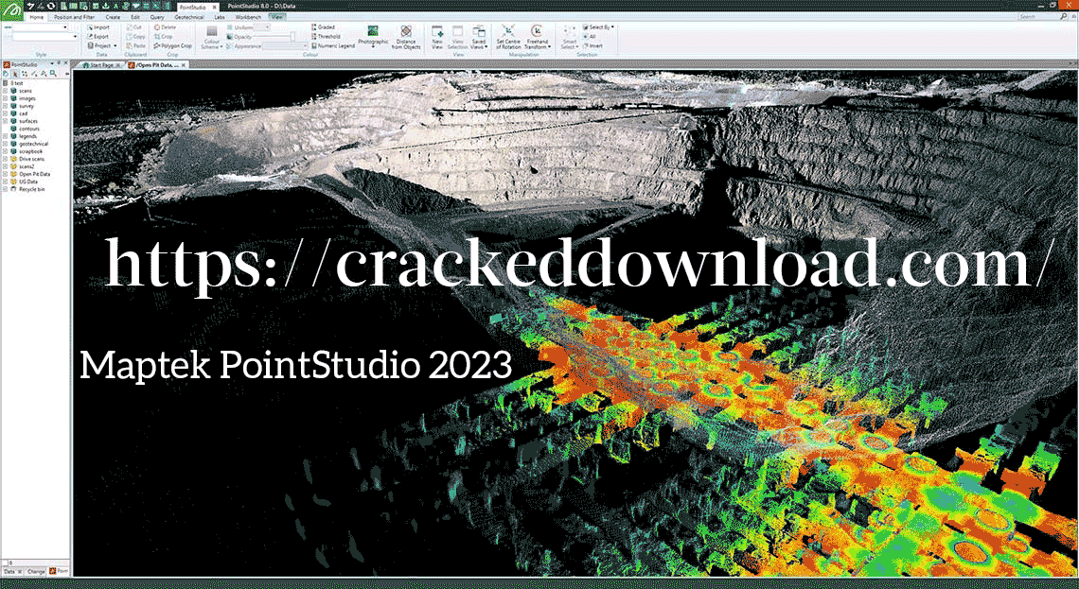
Task: Click the View Selection button
Action: [x=457, y=37]
